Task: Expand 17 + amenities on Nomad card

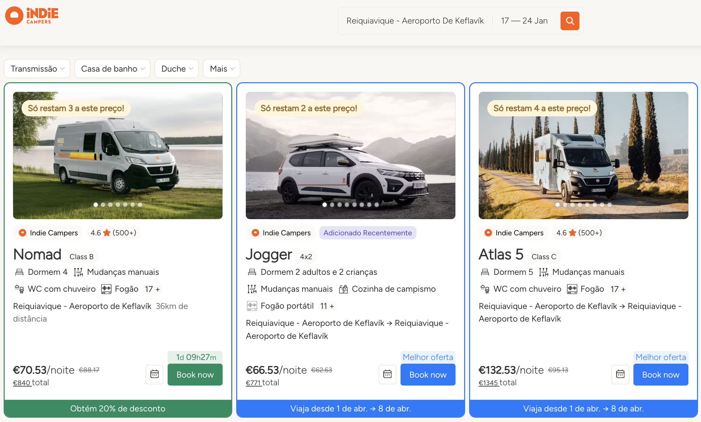Action: pos(152,289)
